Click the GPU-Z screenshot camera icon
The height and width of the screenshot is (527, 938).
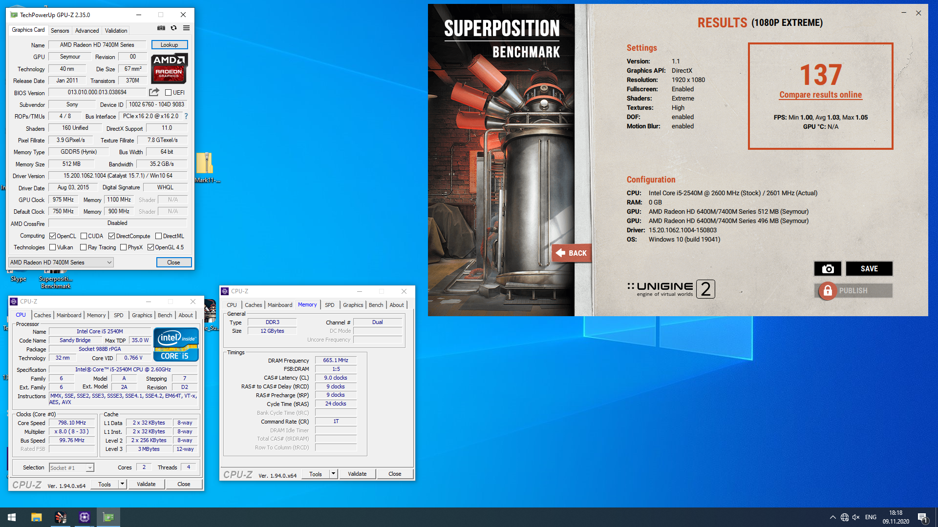click(161, 28)
